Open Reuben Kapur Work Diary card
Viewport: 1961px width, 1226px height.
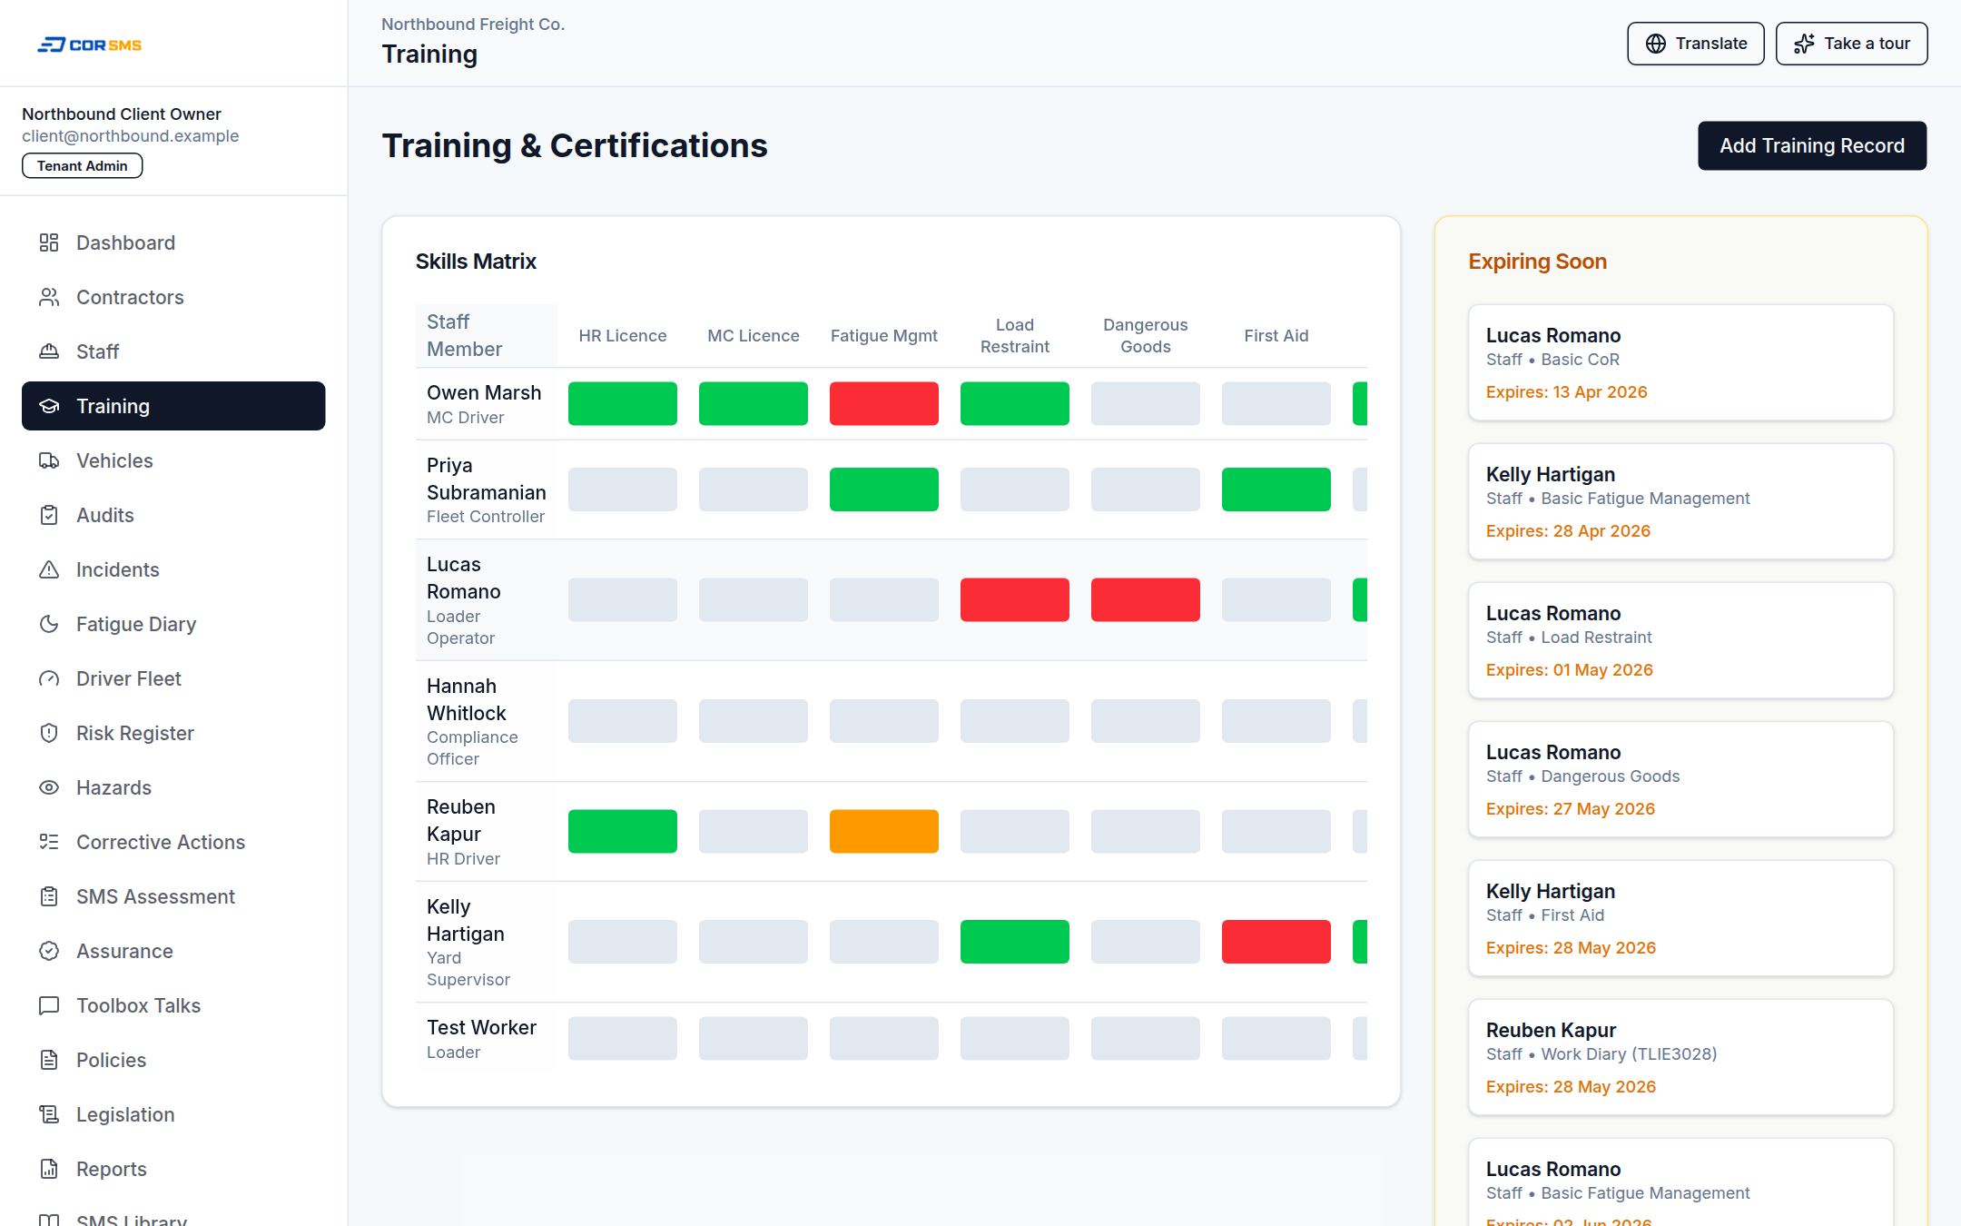(x=1680, y=1057)
